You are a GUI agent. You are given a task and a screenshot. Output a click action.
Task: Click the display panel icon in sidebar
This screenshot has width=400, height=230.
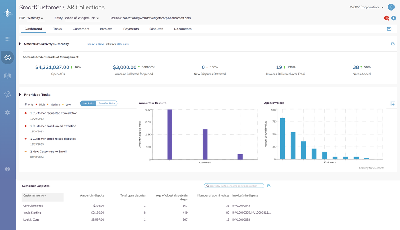[x=8, y=76]
